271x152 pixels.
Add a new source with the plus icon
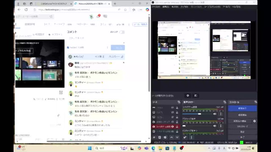click(154, 137)
